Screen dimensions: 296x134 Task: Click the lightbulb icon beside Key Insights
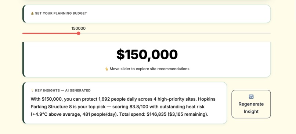[32, 90]
